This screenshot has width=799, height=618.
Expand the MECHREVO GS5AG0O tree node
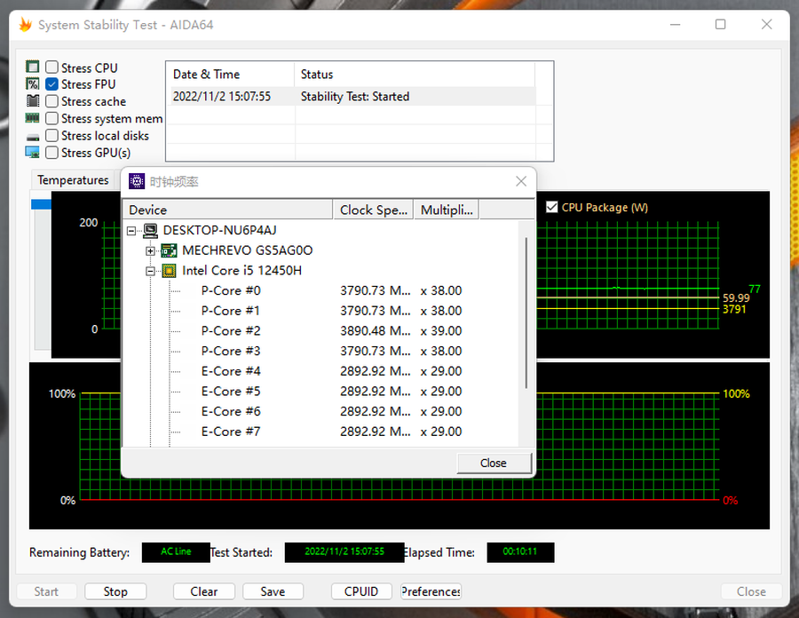click(x=151, y=250)
